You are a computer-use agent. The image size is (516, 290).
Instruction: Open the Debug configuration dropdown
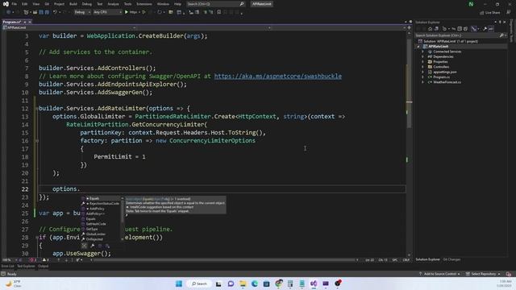[82, 12]
